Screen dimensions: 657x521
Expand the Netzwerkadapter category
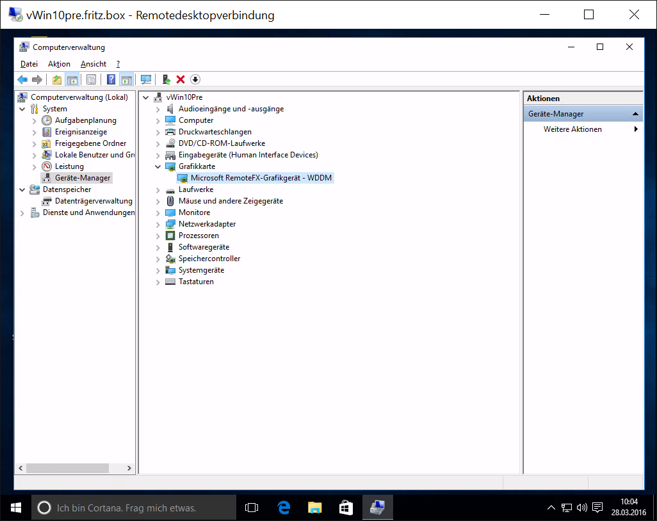click(x=158, y=225)
